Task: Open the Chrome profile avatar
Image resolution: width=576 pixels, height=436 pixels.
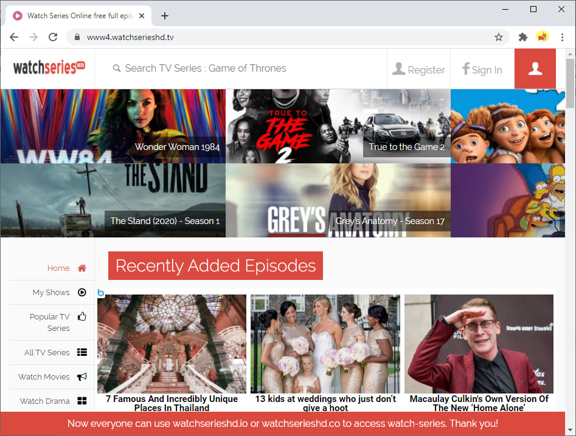Action: tap(543, 37)
